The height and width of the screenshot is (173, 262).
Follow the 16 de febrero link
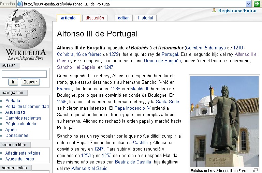point(89,54)
